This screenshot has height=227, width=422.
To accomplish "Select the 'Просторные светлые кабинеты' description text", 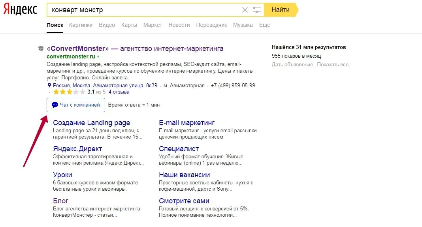I will (206, 186).
